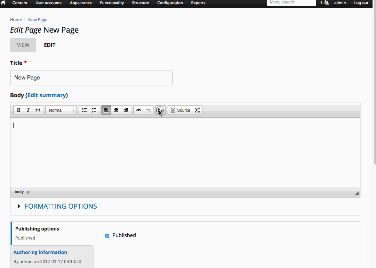This screenshot has width=376, height=268.
Task: Toggle bold formatting in the editor
Action: tap(19, 110)
